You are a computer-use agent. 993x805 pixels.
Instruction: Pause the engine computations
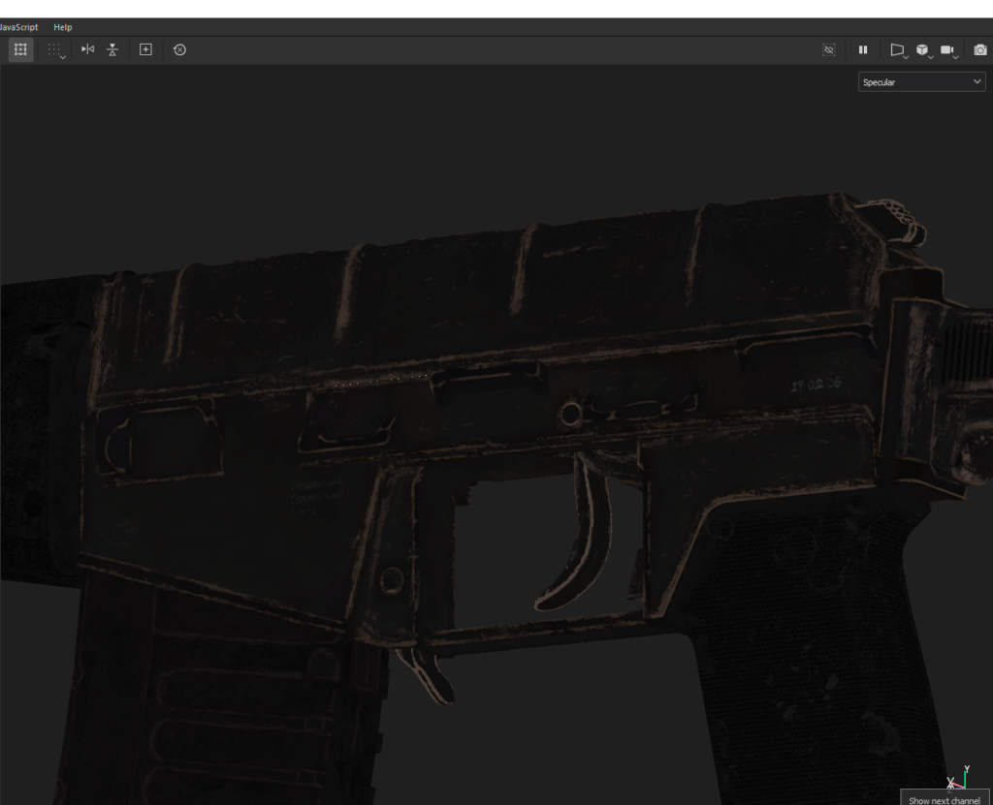(863, 49)
